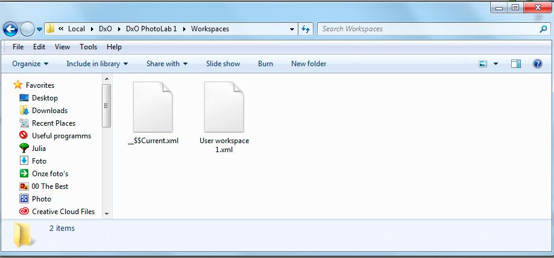
Task: Open the Organize dropdown
Action: coord(30,64)
